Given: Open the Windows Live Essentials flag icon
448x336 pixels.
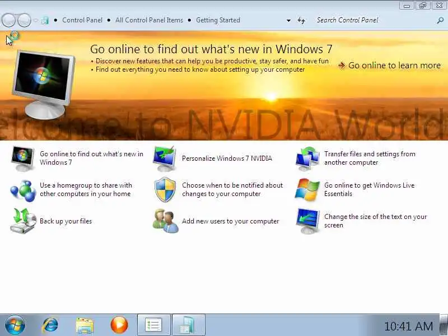Looking at the screenshot, I should (x=307, y=189).
